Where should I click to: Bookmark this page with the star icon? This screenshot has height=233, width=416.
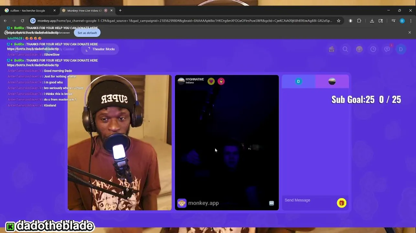point(338,21)
